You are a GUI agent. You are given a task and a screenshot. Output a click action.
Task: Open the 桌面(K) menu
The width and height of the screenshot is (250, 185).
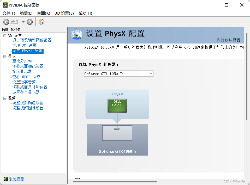(44, 13)
